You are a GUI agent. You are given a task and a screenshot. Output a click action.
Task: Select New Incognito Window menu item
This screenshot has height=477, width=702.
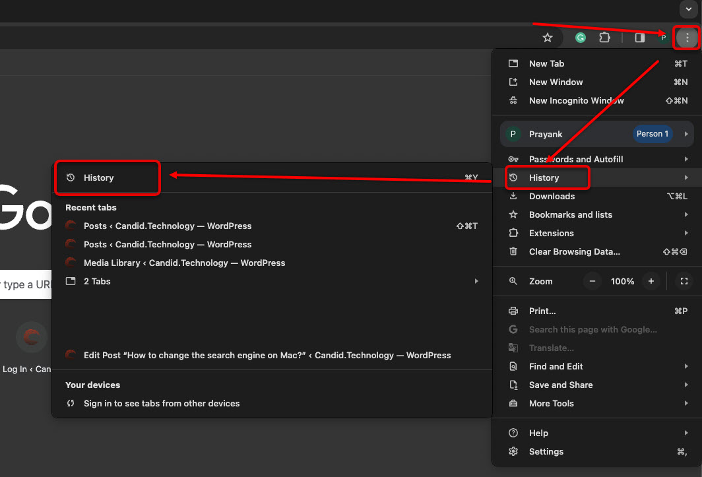[x=576, y=100]
